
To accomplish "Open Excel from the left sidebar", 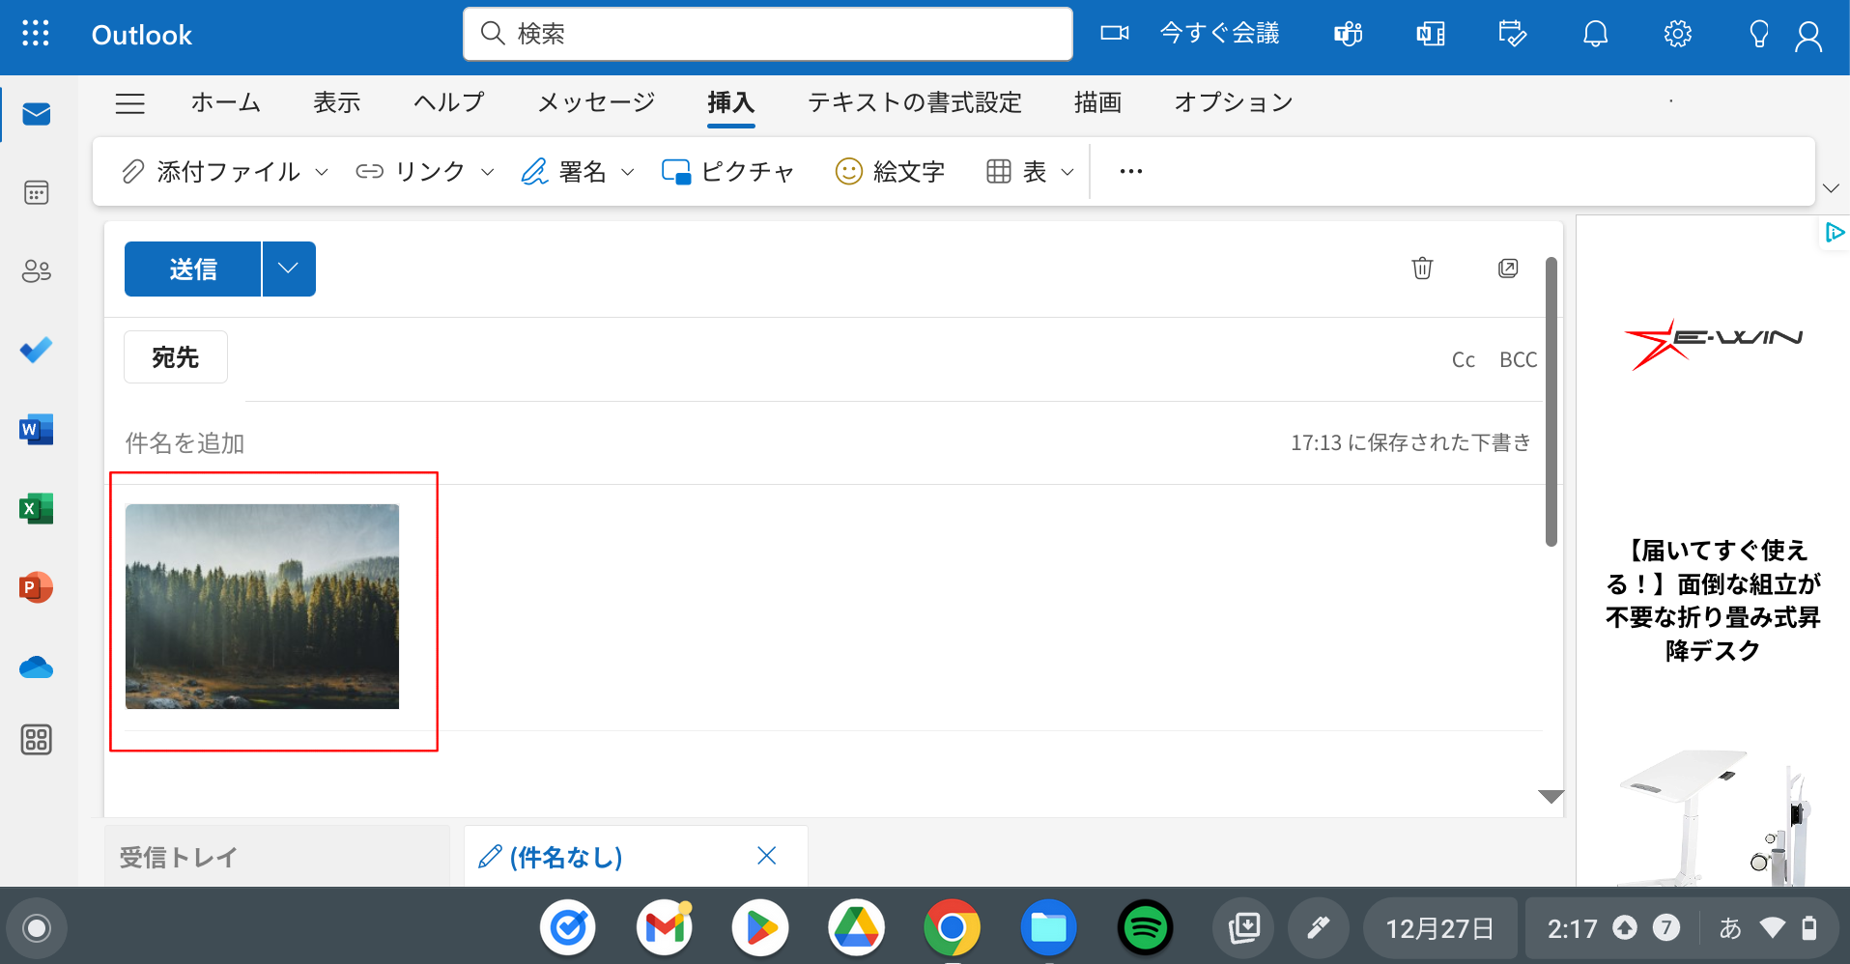I will tap(37, 508).
